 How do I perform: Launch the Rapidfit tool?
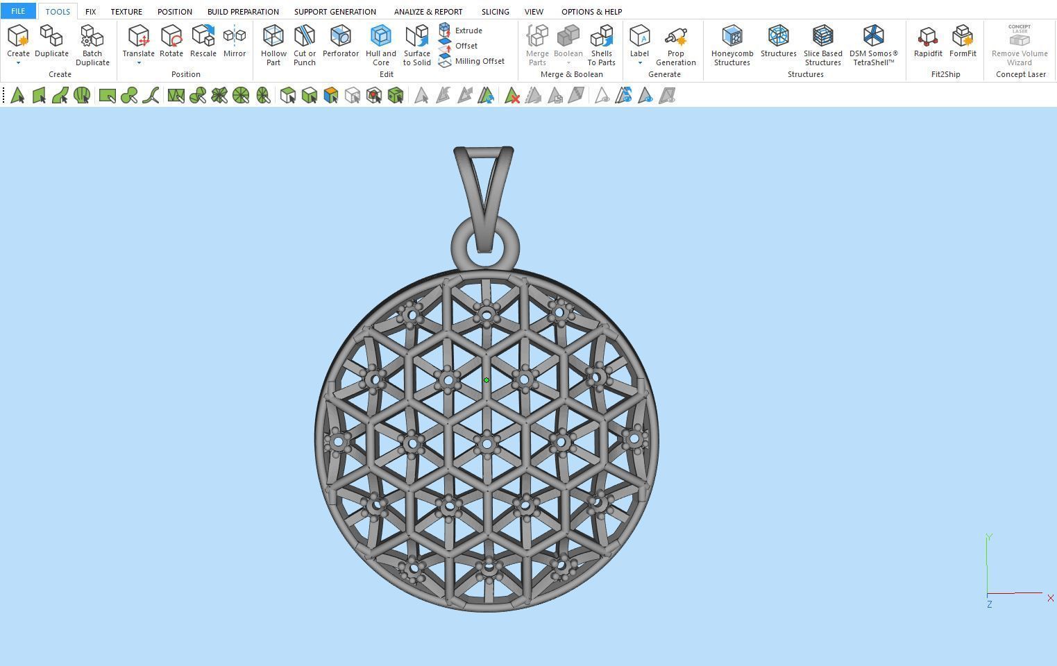(928, 42)
